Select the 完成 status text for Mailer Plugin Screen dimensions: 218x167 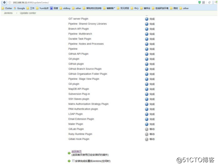coord(152,124)
